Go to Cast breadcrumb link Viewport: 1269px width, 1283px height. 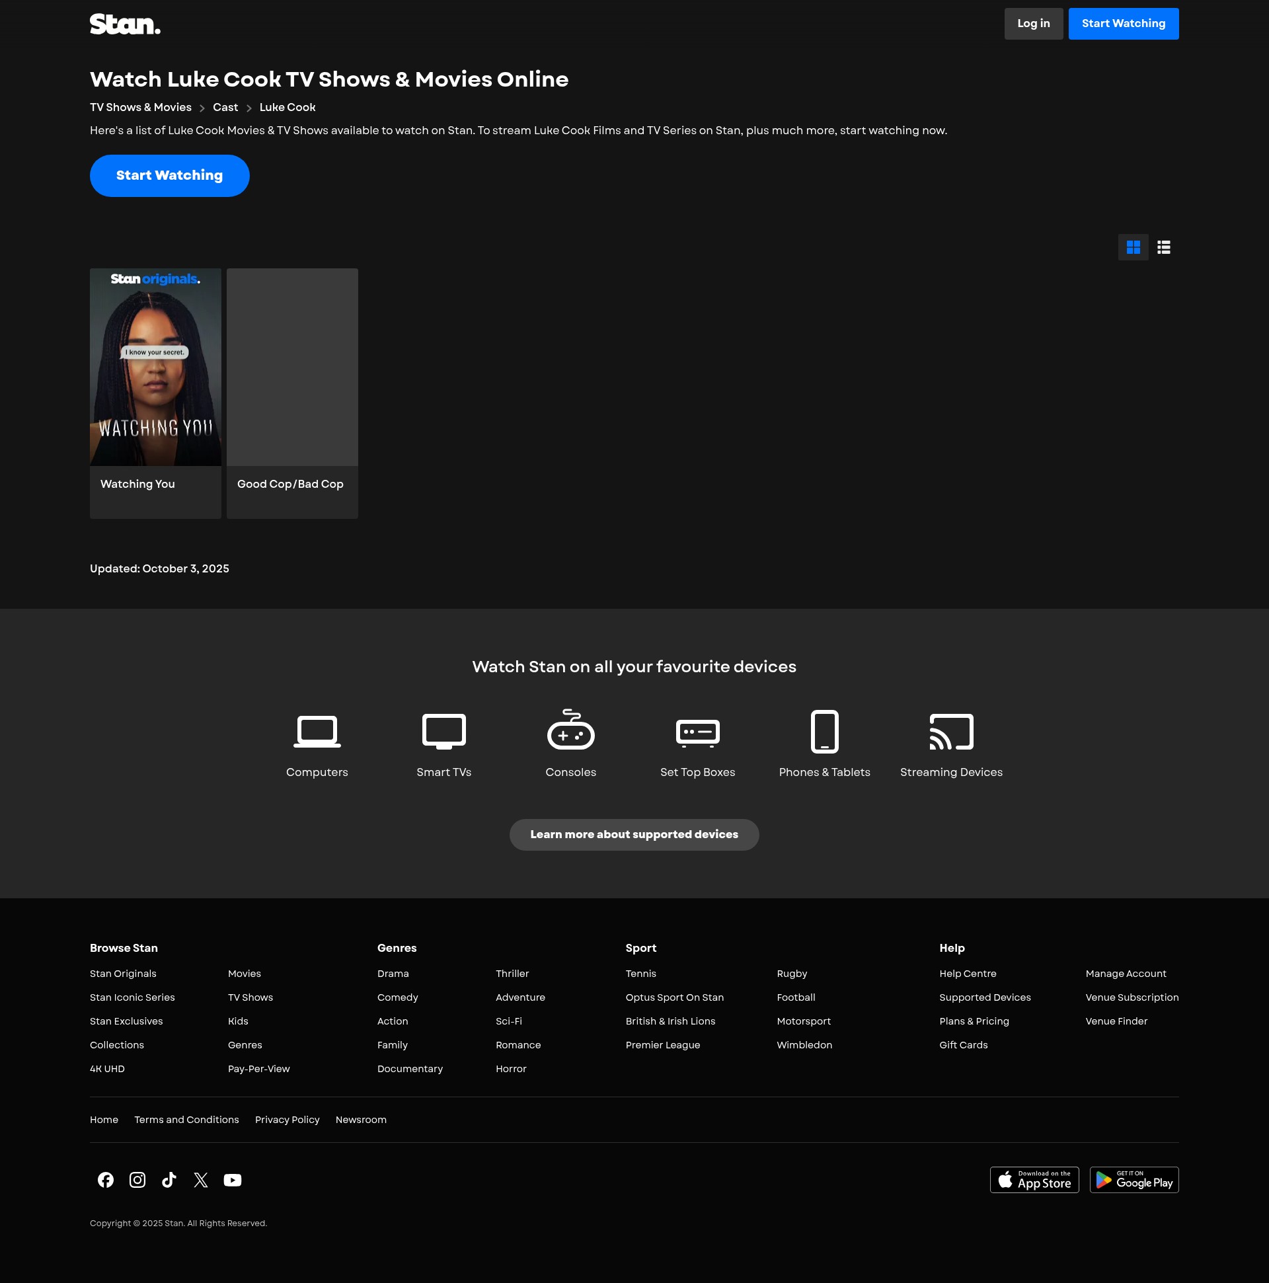point(225,107)
